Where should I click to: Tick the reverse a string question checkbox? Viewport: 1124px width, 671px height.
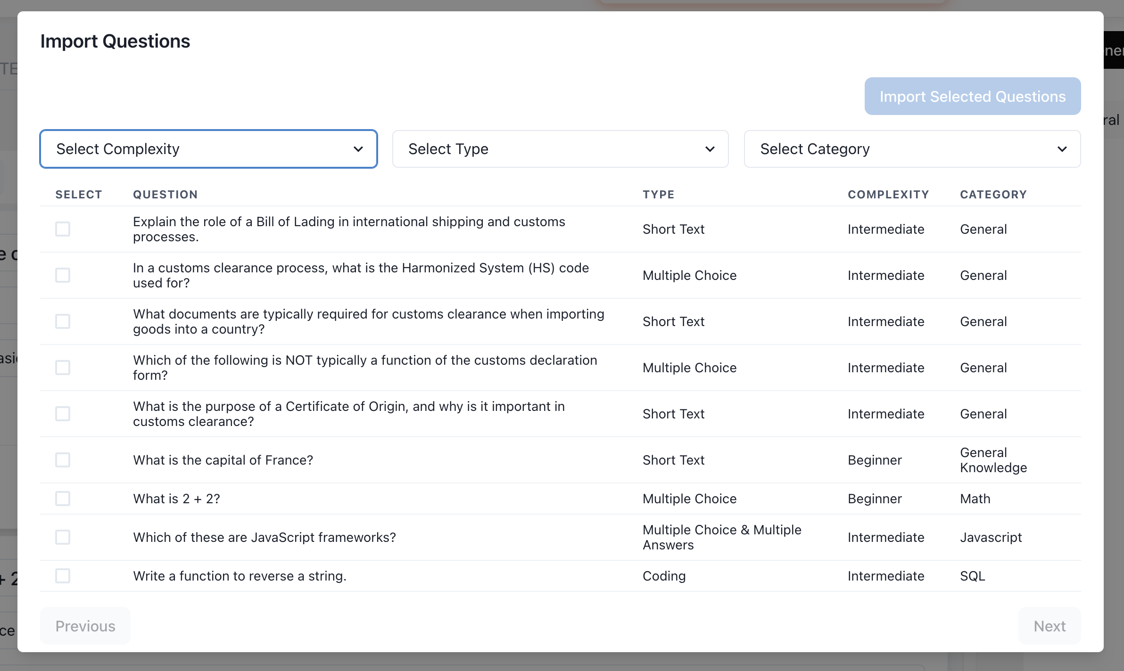pyautogui.click(x=63, y=576)
